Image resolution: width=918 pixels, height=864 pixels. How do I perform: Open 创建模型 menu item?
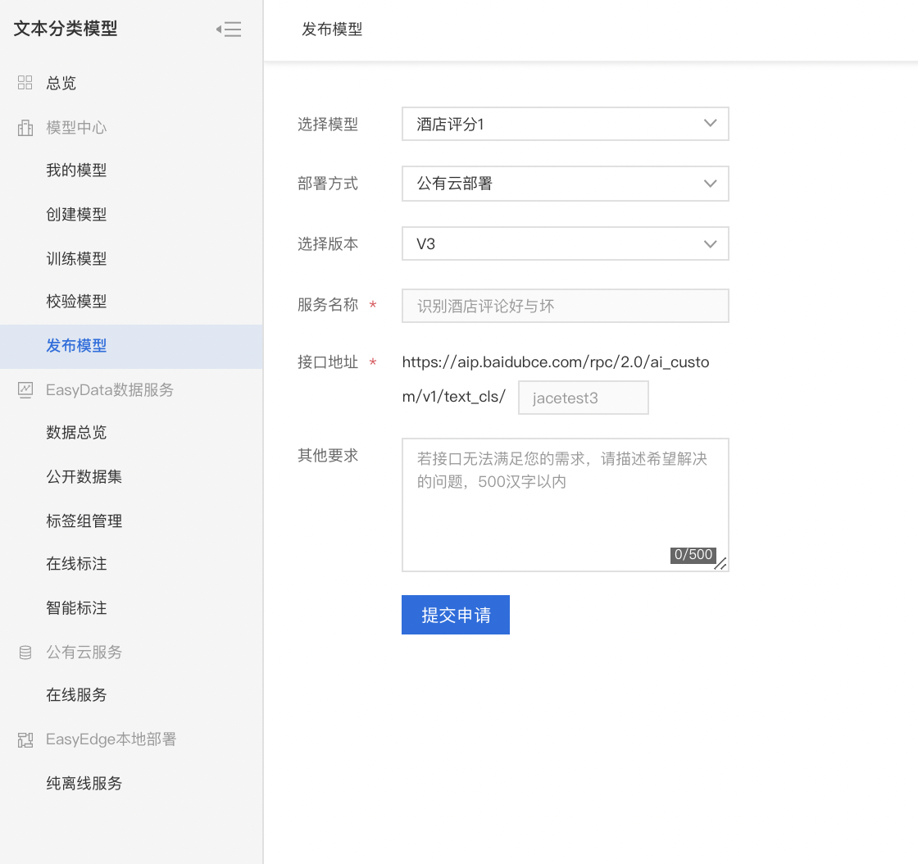click(76, 215)
